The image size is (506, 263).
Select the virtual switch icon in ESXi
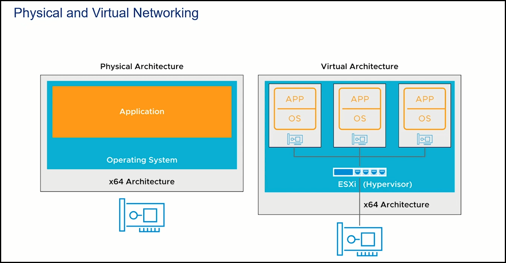click(x=360, y=172)
